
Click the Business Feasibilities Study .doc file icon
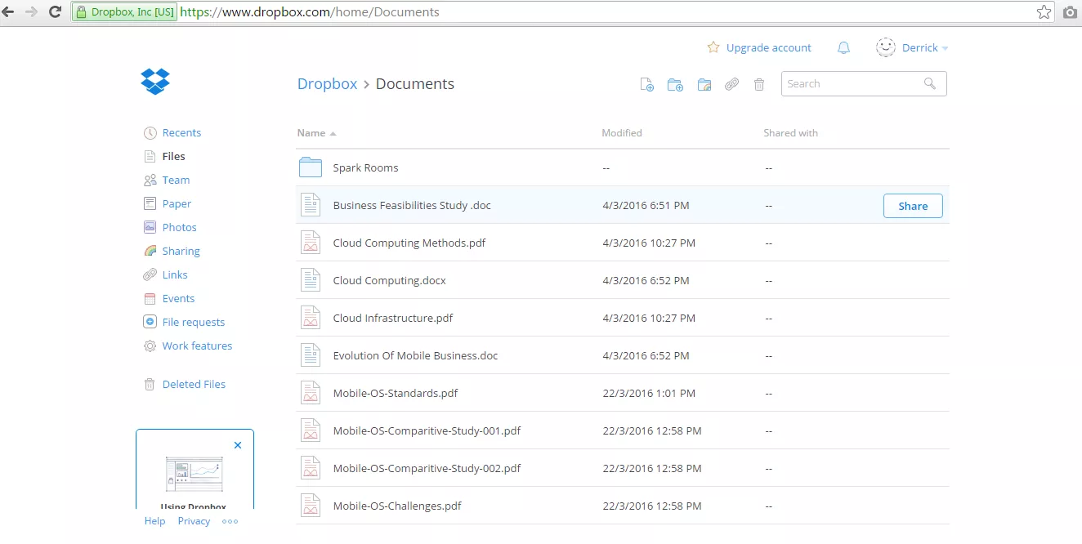click(311, 205)
